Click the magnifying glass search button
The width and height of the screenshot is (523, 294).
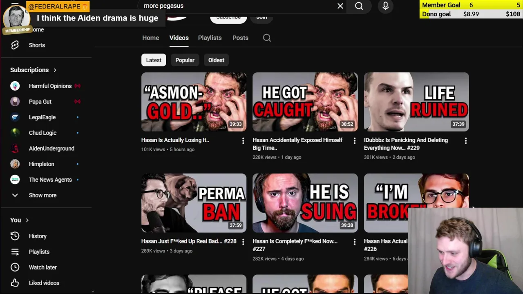(359, 6)
